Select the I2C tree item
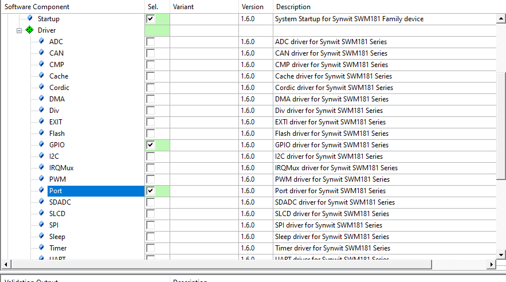The image size is (506, 282). (x=54, y=156)
